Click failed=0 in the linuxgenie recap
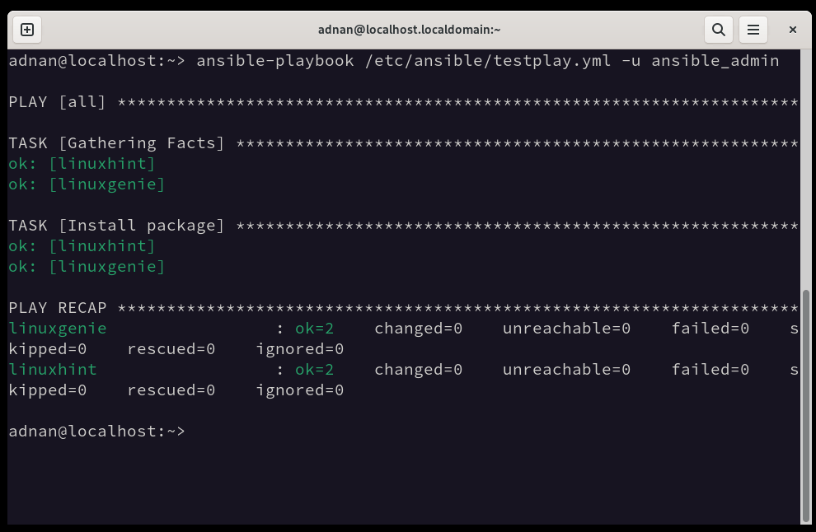 tap(710, 328)
